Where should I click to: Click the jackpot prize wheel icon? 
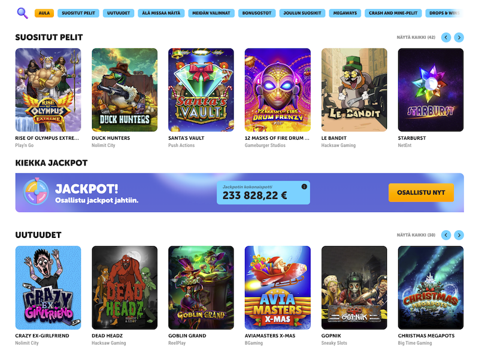pos(37,192)
